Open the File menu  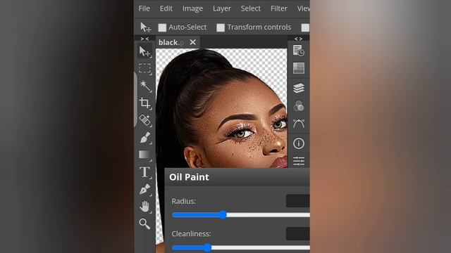pyautogui.click(x=144, y=8)
